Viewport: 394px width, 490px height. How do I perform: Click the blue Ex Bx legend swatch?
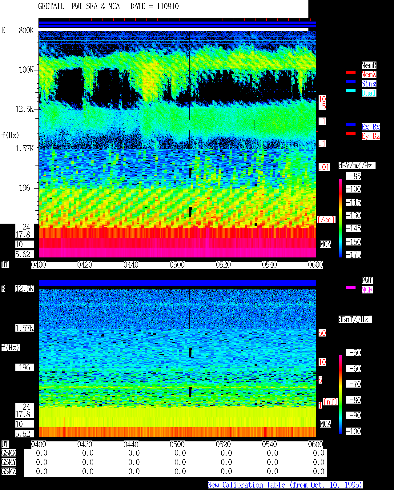(x=351, y=125)
